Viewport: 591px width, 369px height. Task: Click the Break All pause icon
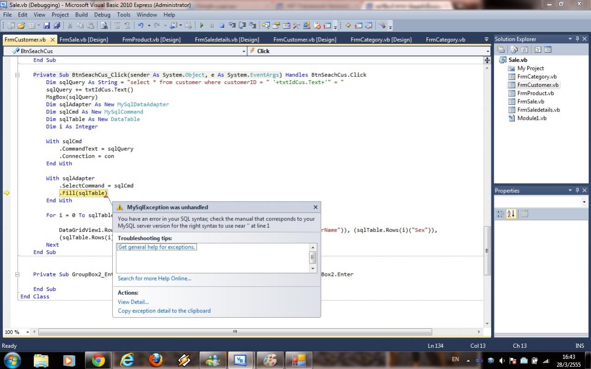212,25
